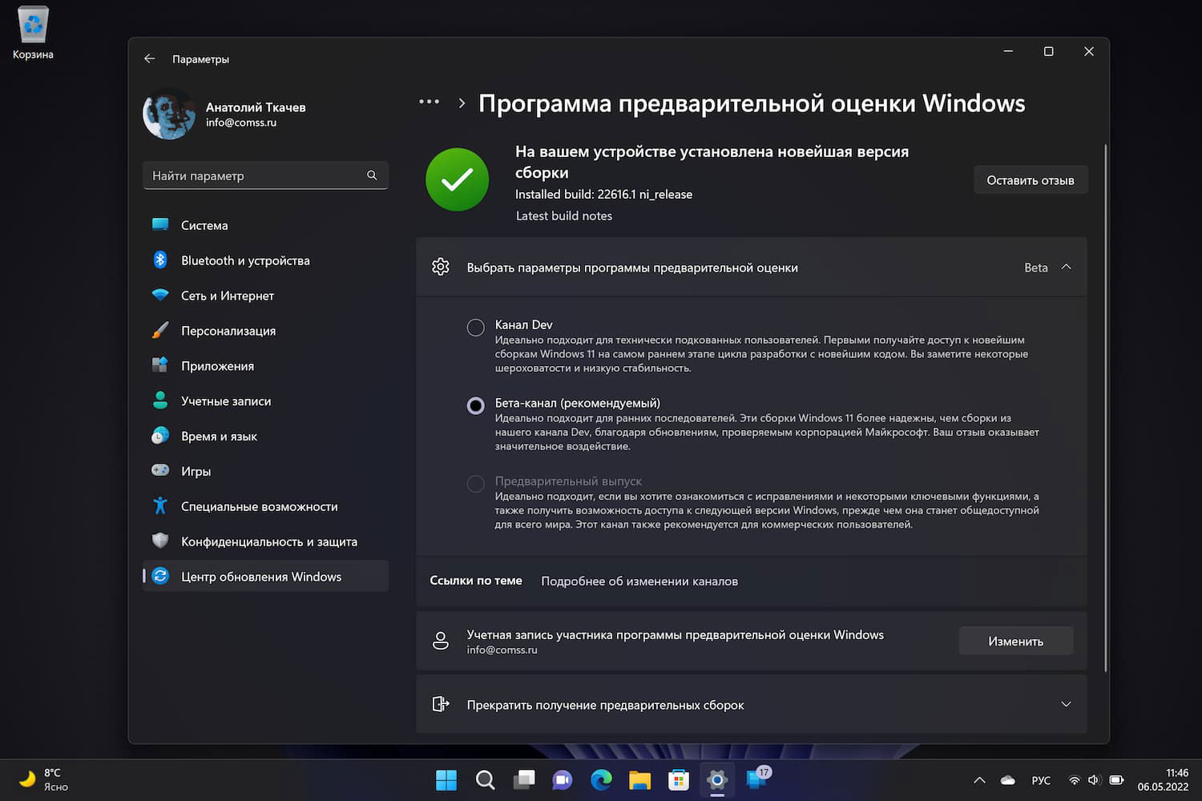Open Персонализация via its paintbrush icon
Viewport: 1202px width, 801px height.
pos(160,331)
